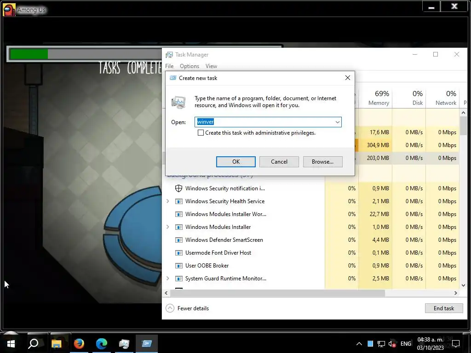Open the clock showing 04:38 a. m.
471x353 pixels.
click(430, 344)
